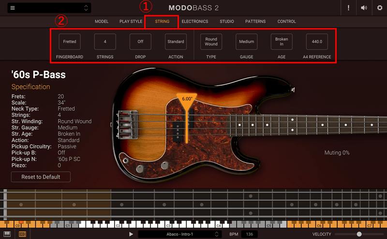Image resolution: width=387 pixels, height=239 pixels.
Task: Change the Broken In string age
Action: coord(282,42)
